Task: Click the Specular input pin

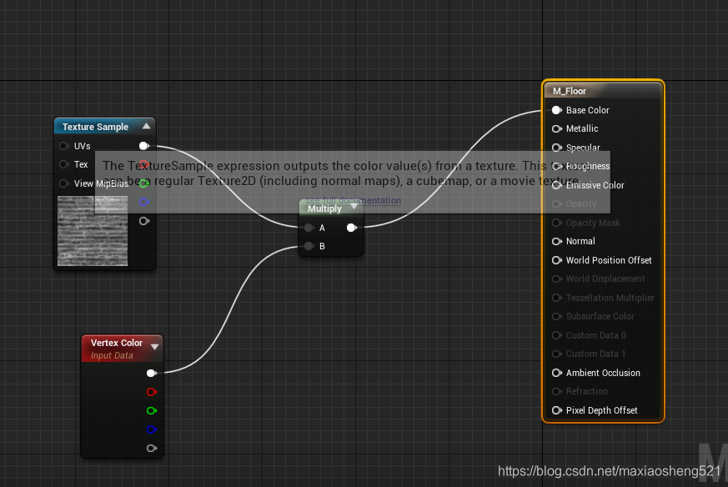Action: click(x=557, y=148)
